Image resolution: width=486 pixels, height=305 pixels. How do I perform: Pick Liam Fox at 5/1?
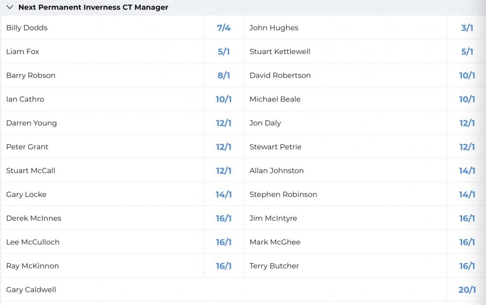pos(224,51)
